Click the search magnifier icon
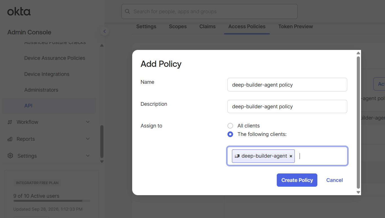 coord(128,12)
